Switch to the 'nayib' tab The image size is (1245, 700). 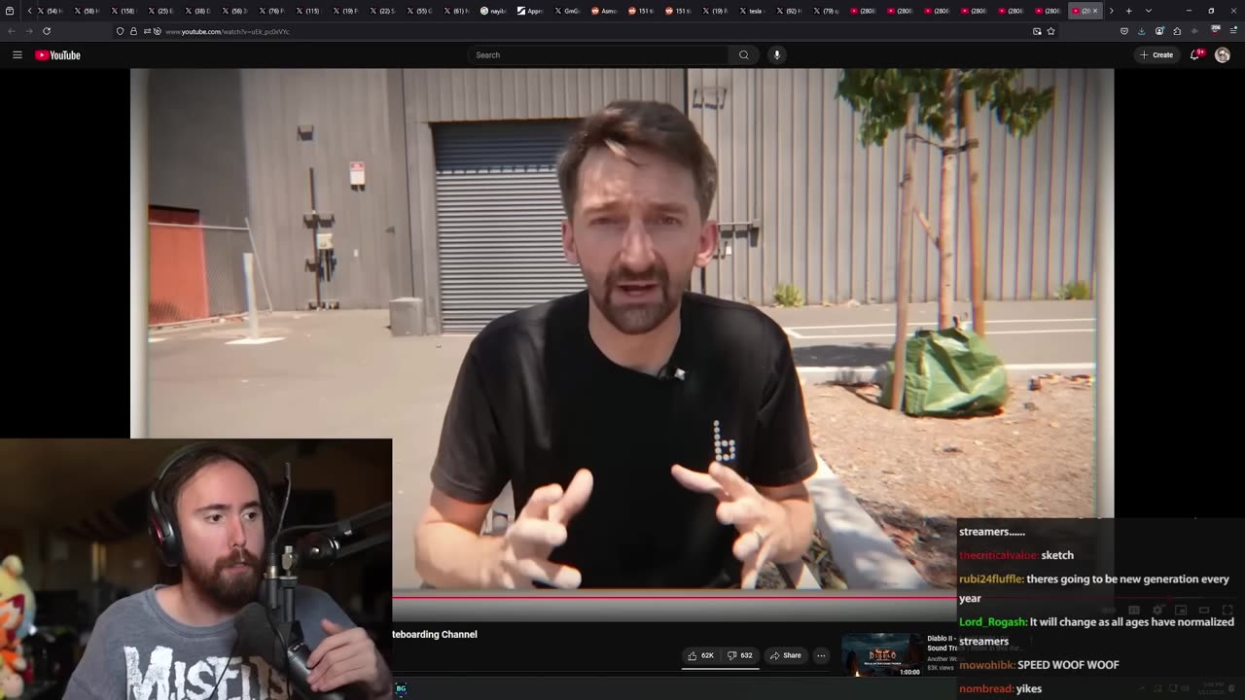tap(492, 11)
